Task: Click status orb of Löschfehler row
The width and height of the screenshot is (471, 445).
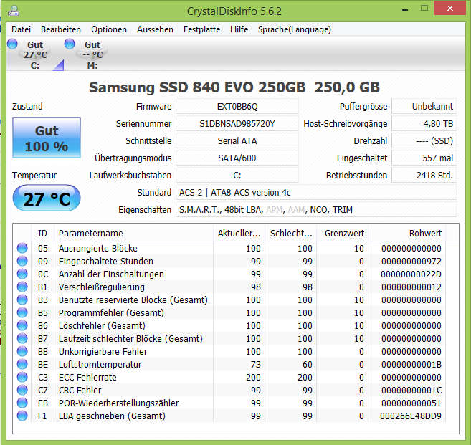Action: [22, 325]
